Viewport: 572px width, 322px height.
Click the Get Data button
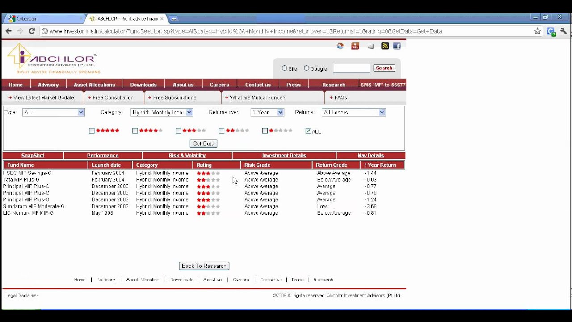(x=203, y=144)
